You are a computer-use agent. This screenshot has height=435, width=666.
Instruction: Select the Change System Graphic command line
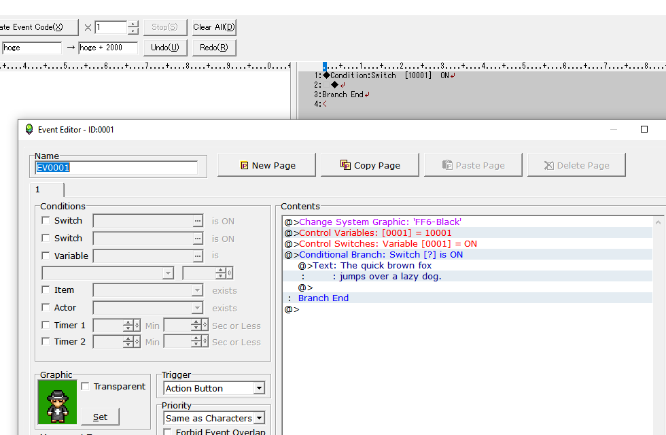[468, 222]
